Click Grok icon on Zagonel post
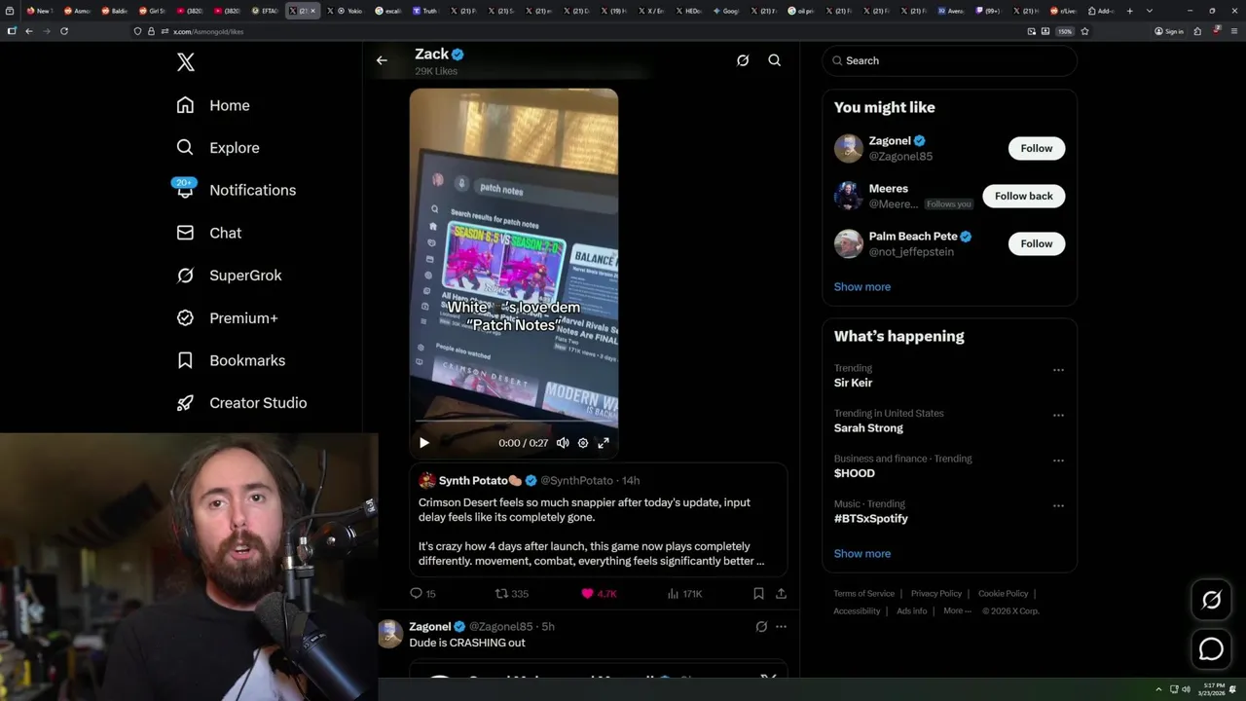Viewport: 1246px width, 701px height. click(761, 627)
